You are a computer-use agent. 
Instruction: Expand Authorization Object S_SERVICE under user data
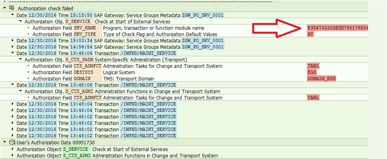pos(13,149)
